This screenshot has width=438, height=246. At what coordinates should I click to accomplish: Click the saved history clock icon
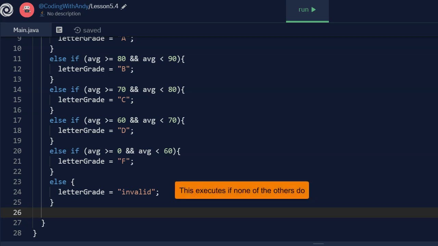point(77,30)
